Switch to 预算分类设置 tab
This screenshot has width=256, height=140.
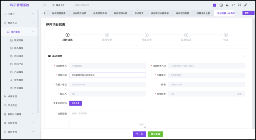(203, 14)
